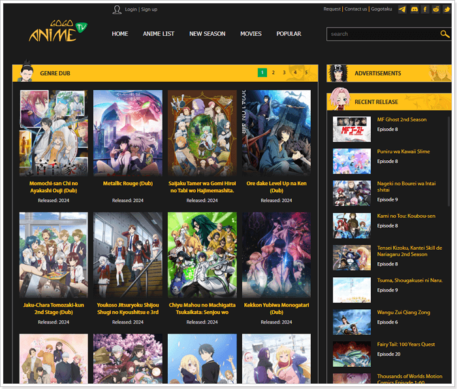The image size is (457, 389).
Task: Open the Discord social icon
Action: 414,9
